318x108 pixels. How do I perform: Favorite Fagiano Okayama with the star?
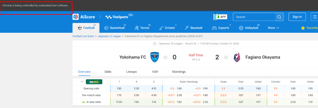click(226, 57)
